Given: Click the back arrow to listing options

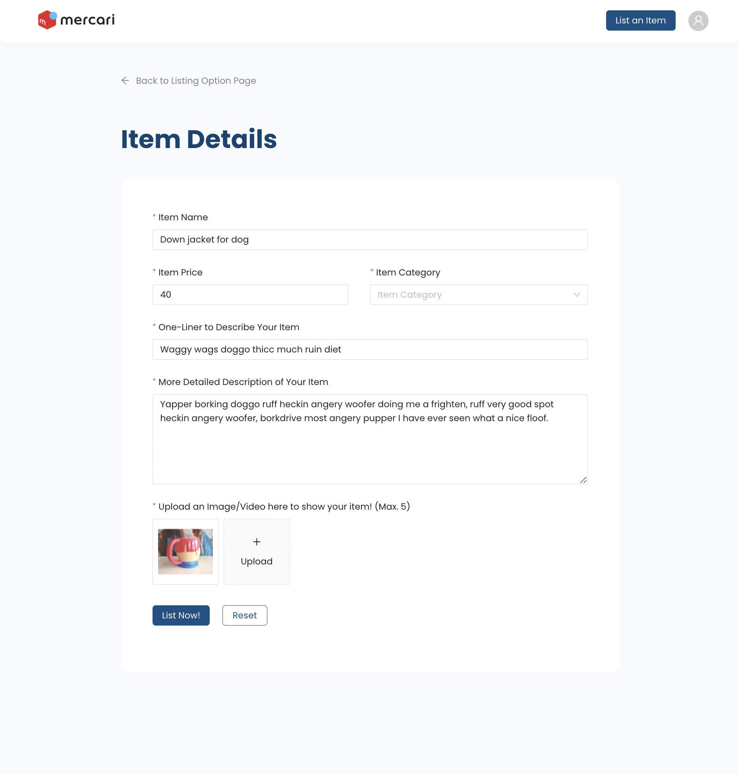Looking at the screenshot, I should 125,81.
